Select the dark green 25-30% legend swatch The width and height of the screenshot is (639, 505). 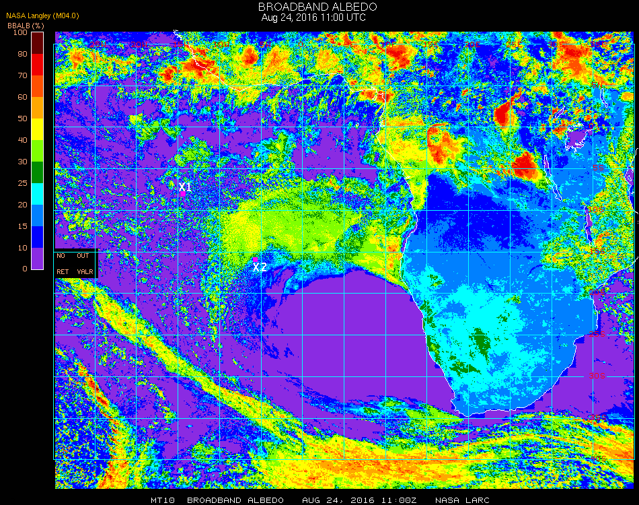point(38,172)
